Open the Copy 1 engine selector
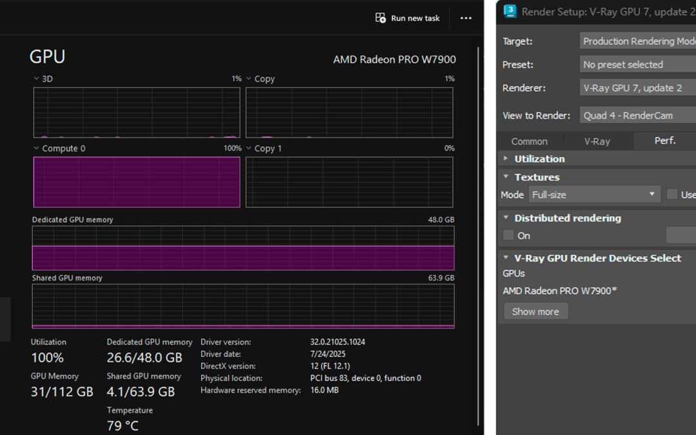This screenshot has width=696, height=435. point(249,148)
